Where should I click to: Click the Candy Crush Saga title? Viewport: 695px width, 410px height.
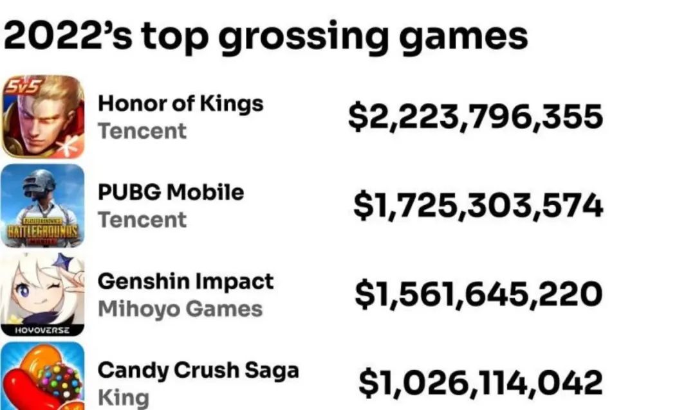(198, 370)
